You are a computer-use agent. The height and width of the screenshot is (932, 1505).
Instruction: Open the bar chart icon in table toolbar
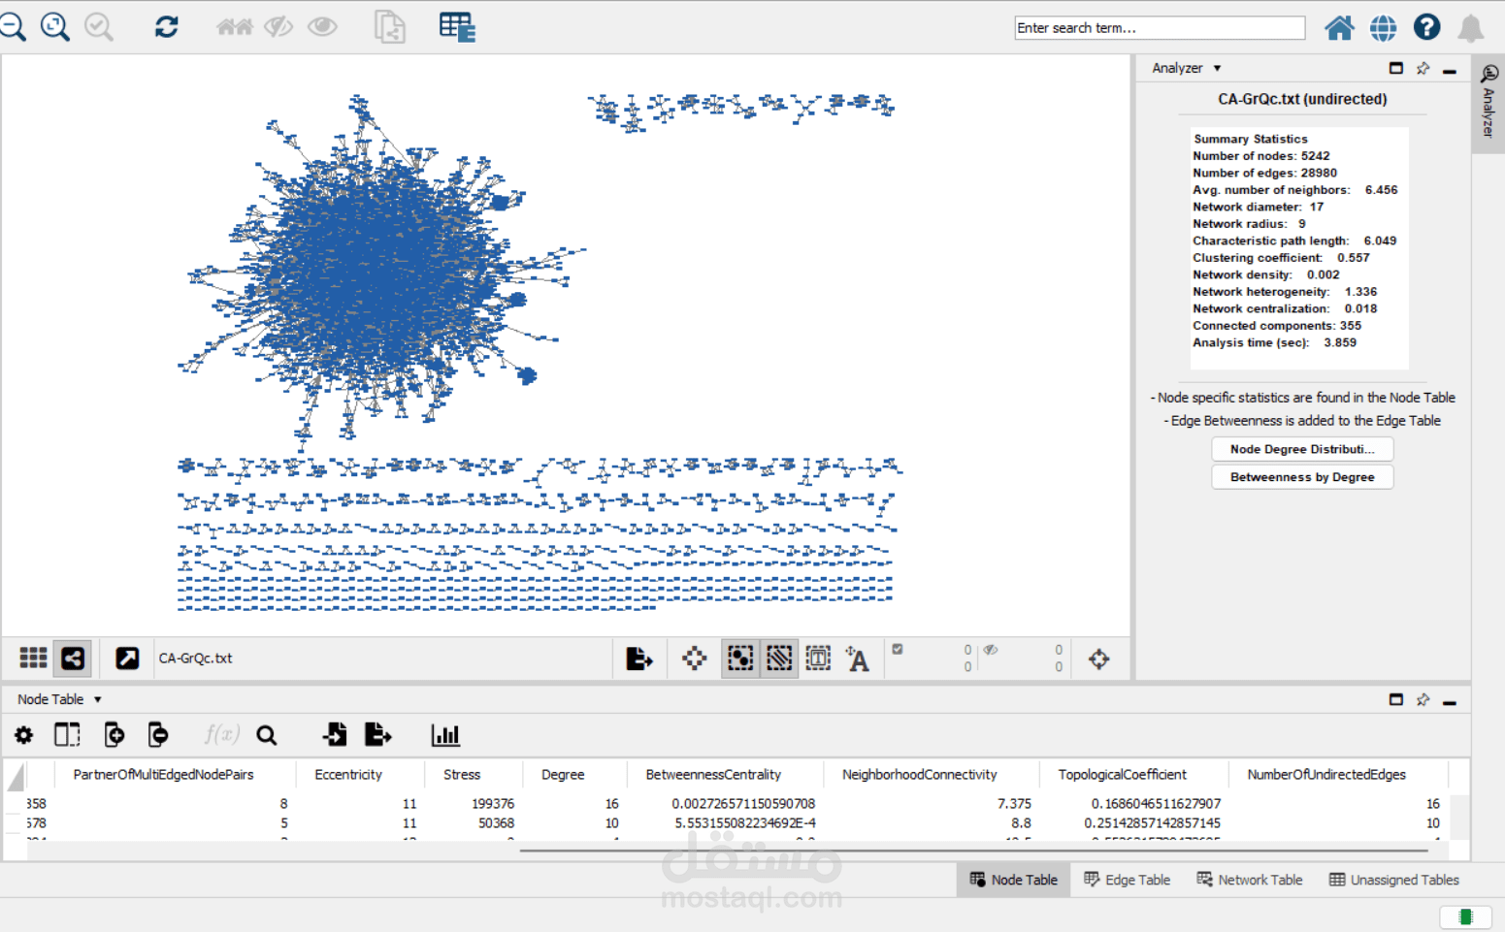click(445, 735)
